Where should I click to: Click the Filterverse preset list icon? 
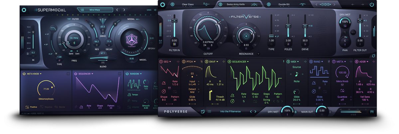coord(209,112)
